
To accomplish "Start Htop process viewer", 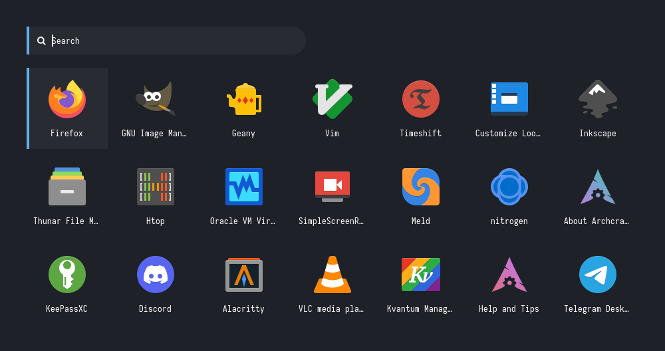I will 155,187.
